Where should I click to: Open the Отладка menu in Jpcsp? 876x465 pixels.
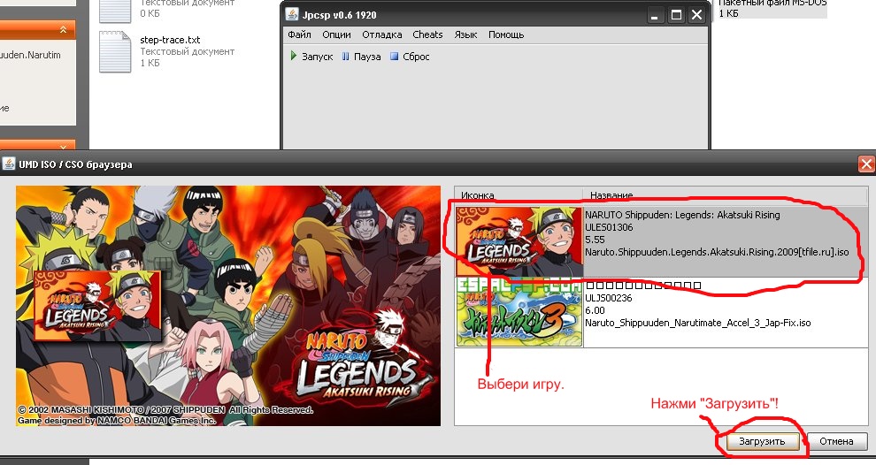pos(381,34)
